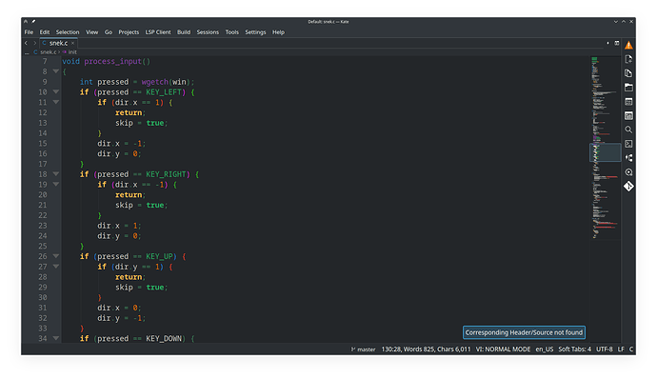Click the master branch in status bar

[x=367, y=349]
